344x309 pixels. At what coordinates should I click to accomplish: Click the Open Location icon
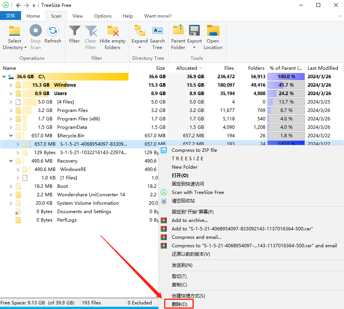(x=213, y=31)
